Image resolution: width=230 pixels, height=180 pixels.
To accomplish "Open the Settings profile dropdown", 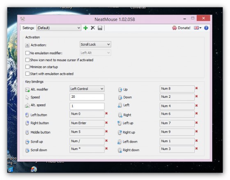I will (59, 28).
